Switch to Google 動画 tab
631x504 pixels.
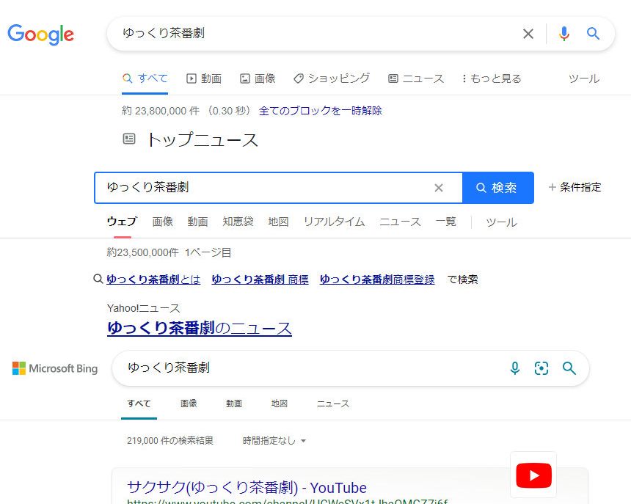point(204,78)
